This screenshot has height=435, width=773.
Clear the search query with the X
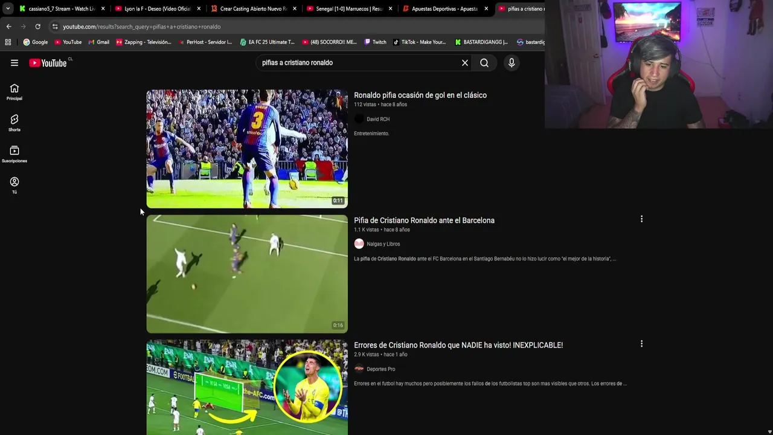[465, 63]
